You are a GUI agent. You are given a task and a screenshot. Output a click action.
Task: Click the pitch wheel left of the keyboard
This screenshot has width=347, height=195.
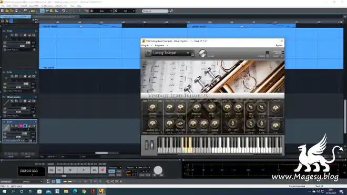[147, 145]
